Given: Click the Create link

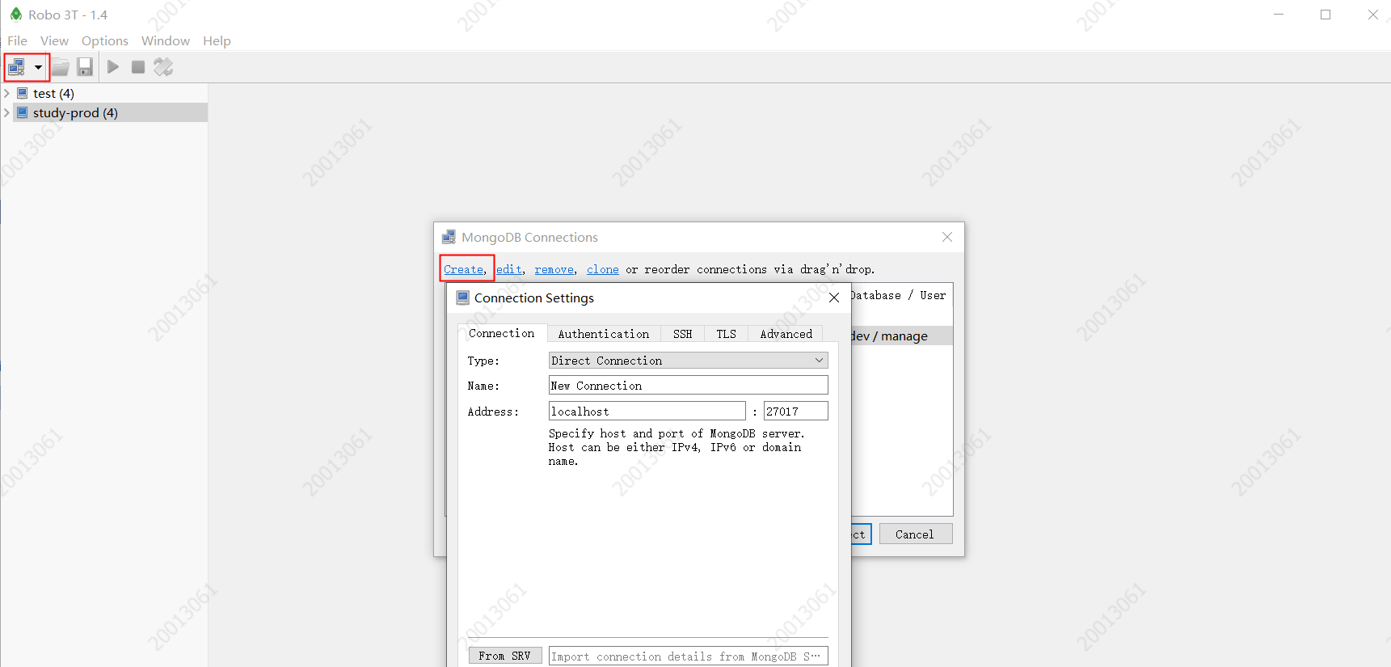Looking at the screenshot, I should pyautogui.click(x=464, y=269).
